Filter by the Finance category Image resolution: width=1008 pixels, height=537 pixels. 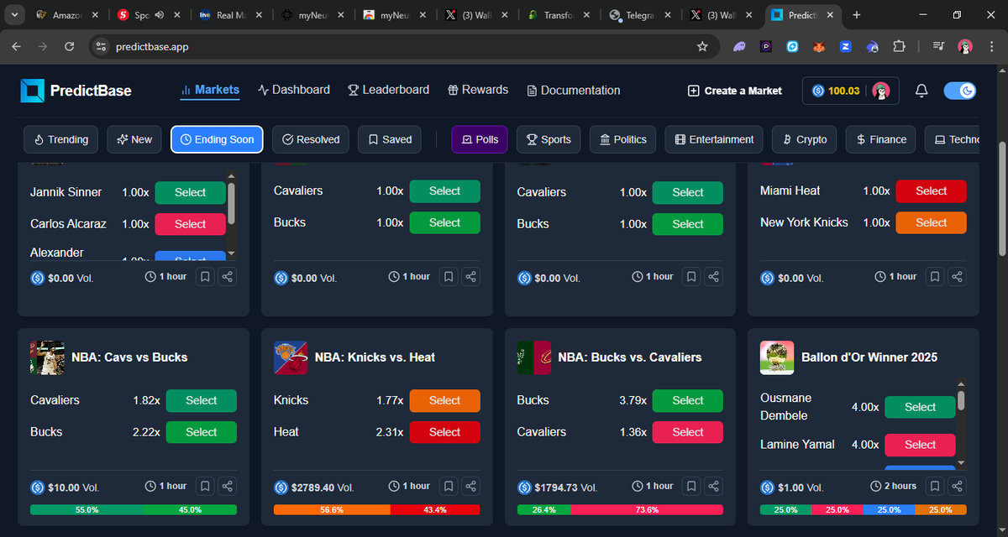tap(881, 139)
